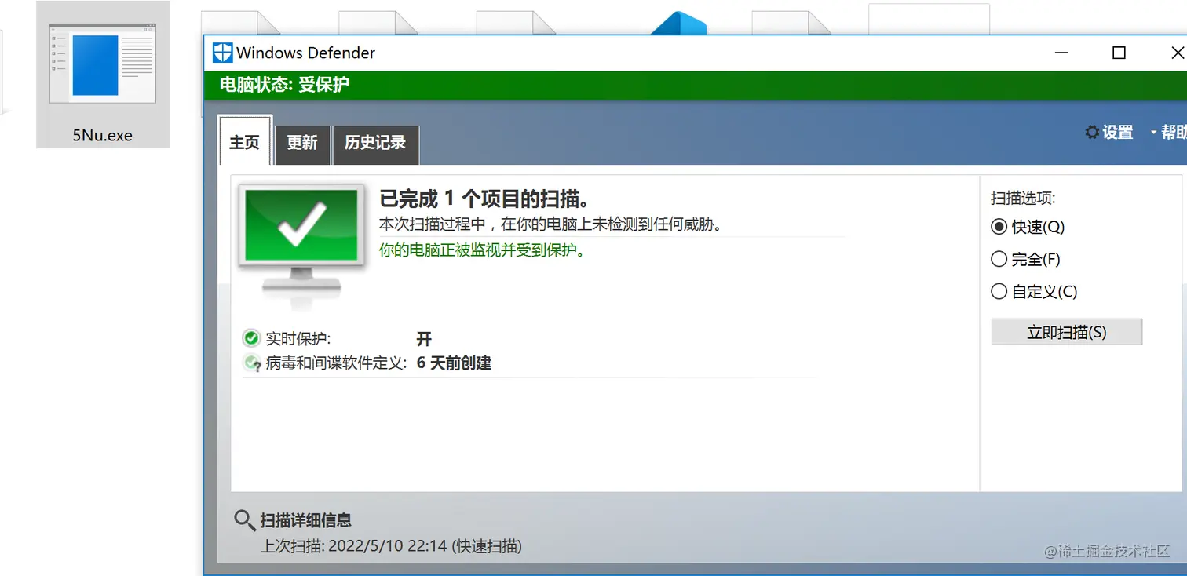Select the 自定义(C) scan option
This screenshot has width=1187, height=576.
[1034, 292]
